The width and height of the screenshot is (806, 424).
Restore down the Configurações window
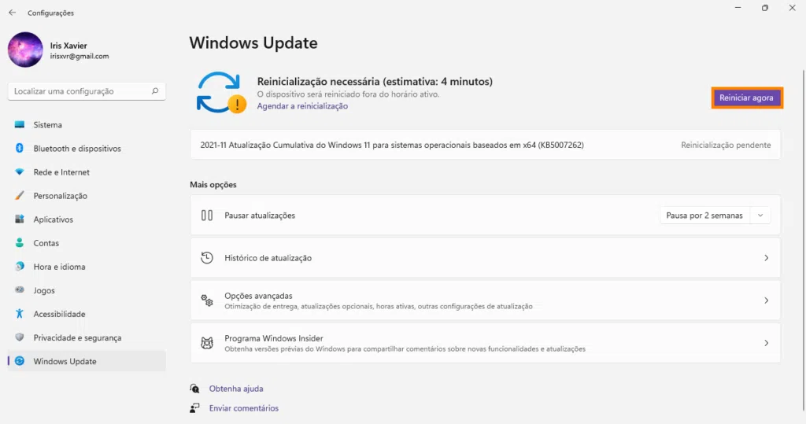(765, 8)
